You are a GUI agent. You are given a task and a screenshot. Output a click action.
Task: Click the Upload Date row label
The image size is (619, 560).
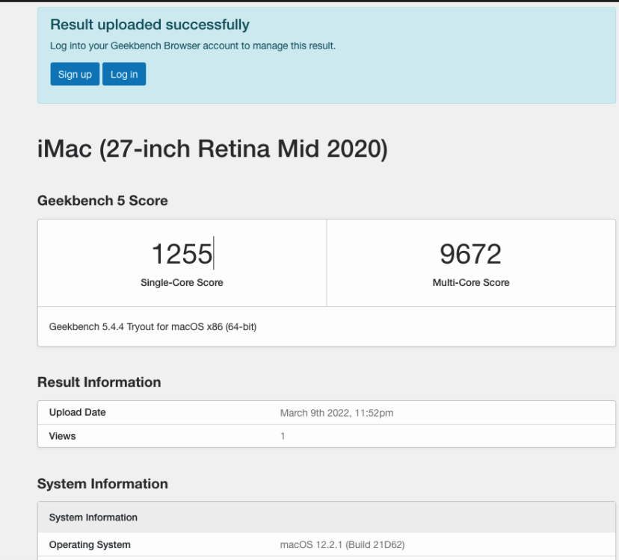(x=78, y=412)
